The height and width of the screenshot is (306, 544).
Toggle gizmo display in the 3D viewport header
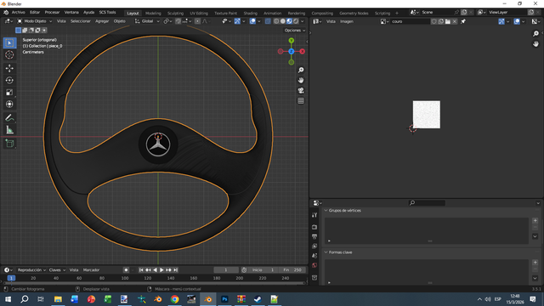[x=237, y=21]
